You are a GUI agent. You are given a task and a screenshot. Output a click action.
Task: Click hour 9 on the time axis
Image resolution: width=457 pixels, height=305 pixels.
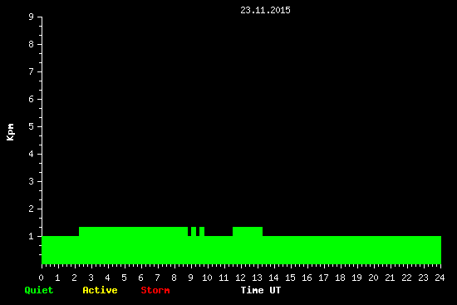(x=190, y=278)
